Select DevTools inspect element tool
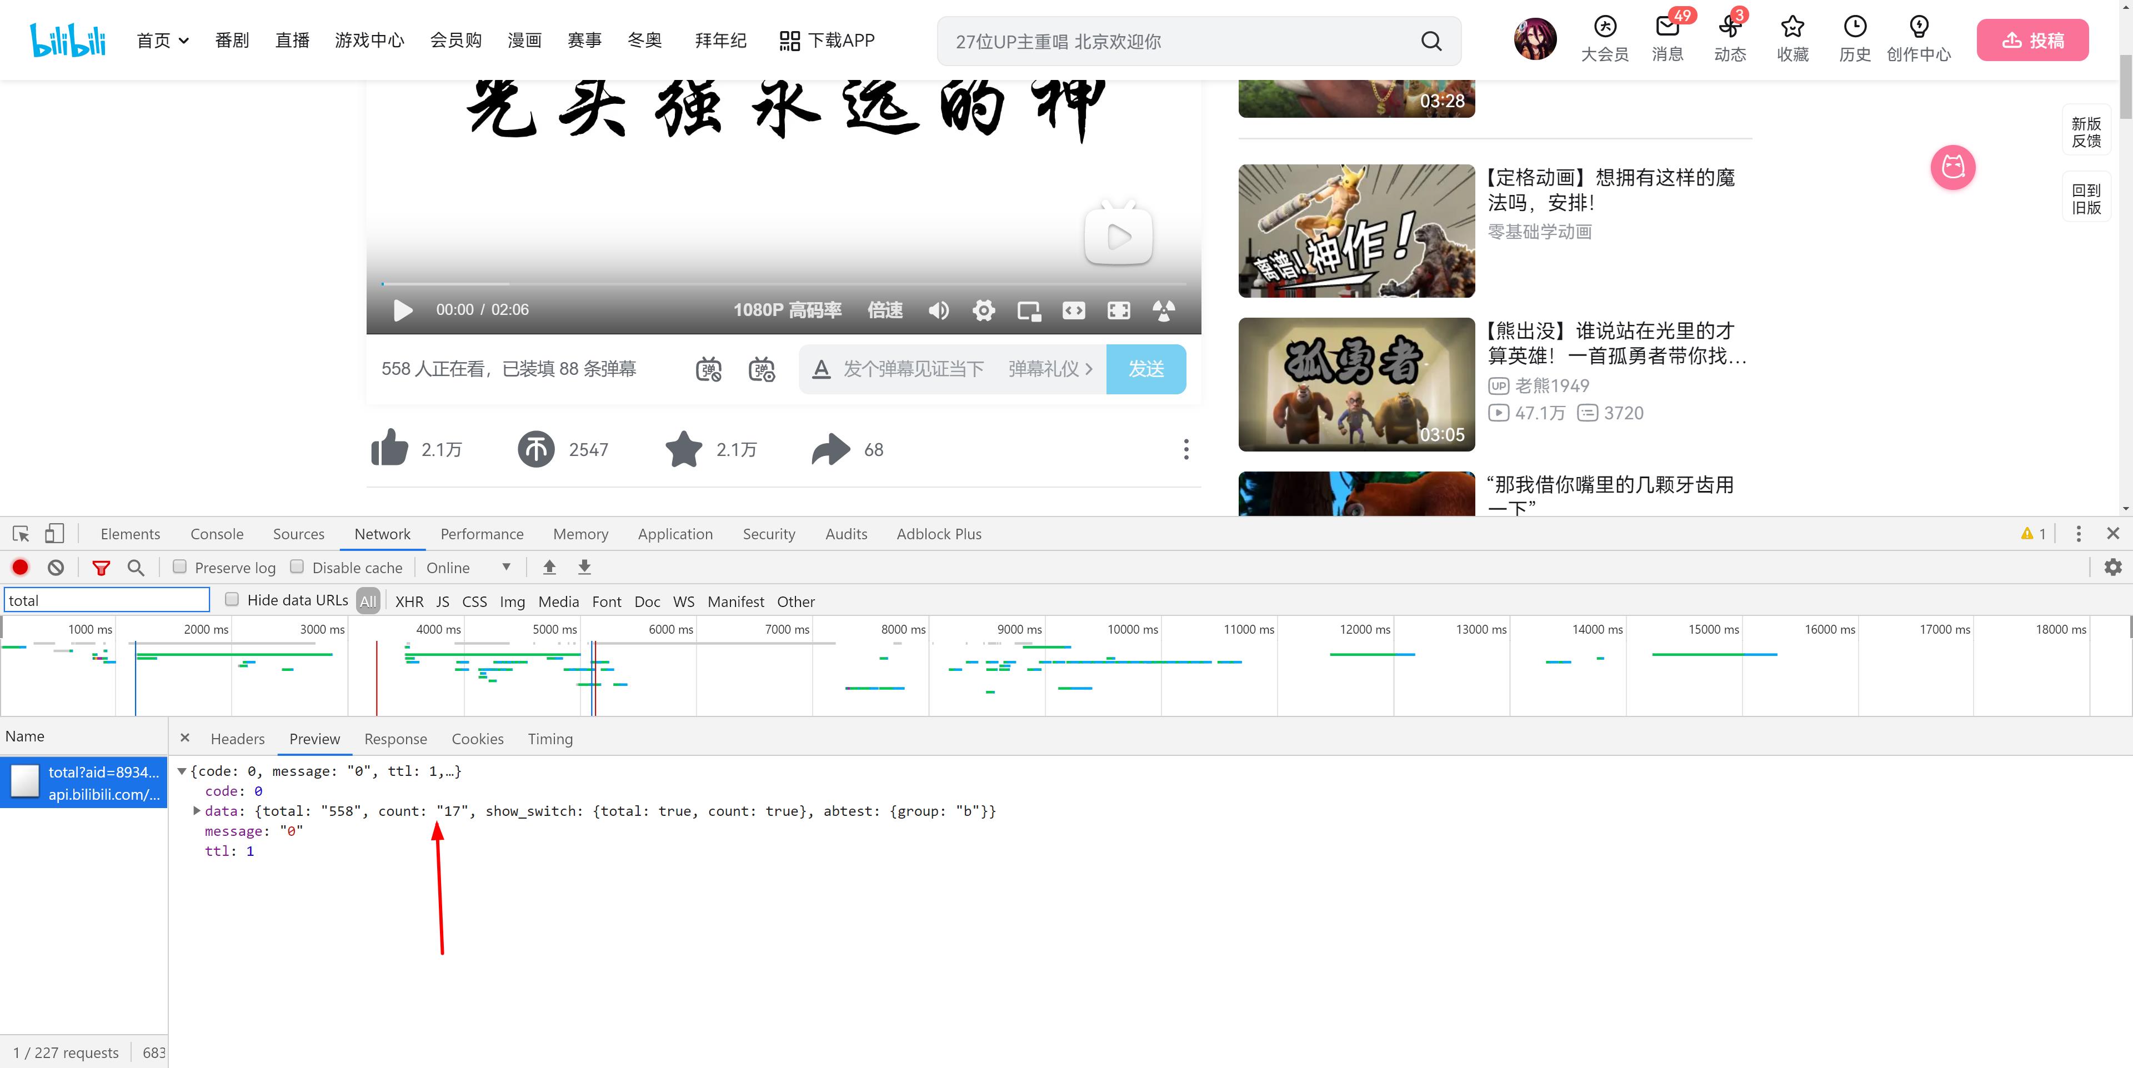 tap(21, 534)
